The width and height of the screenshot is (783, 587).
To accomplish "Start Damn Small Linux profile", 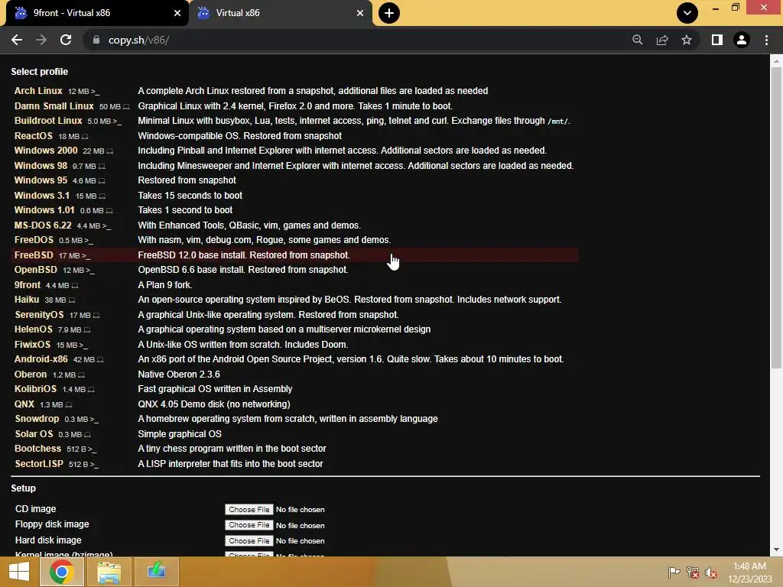I will pos(54,105).
